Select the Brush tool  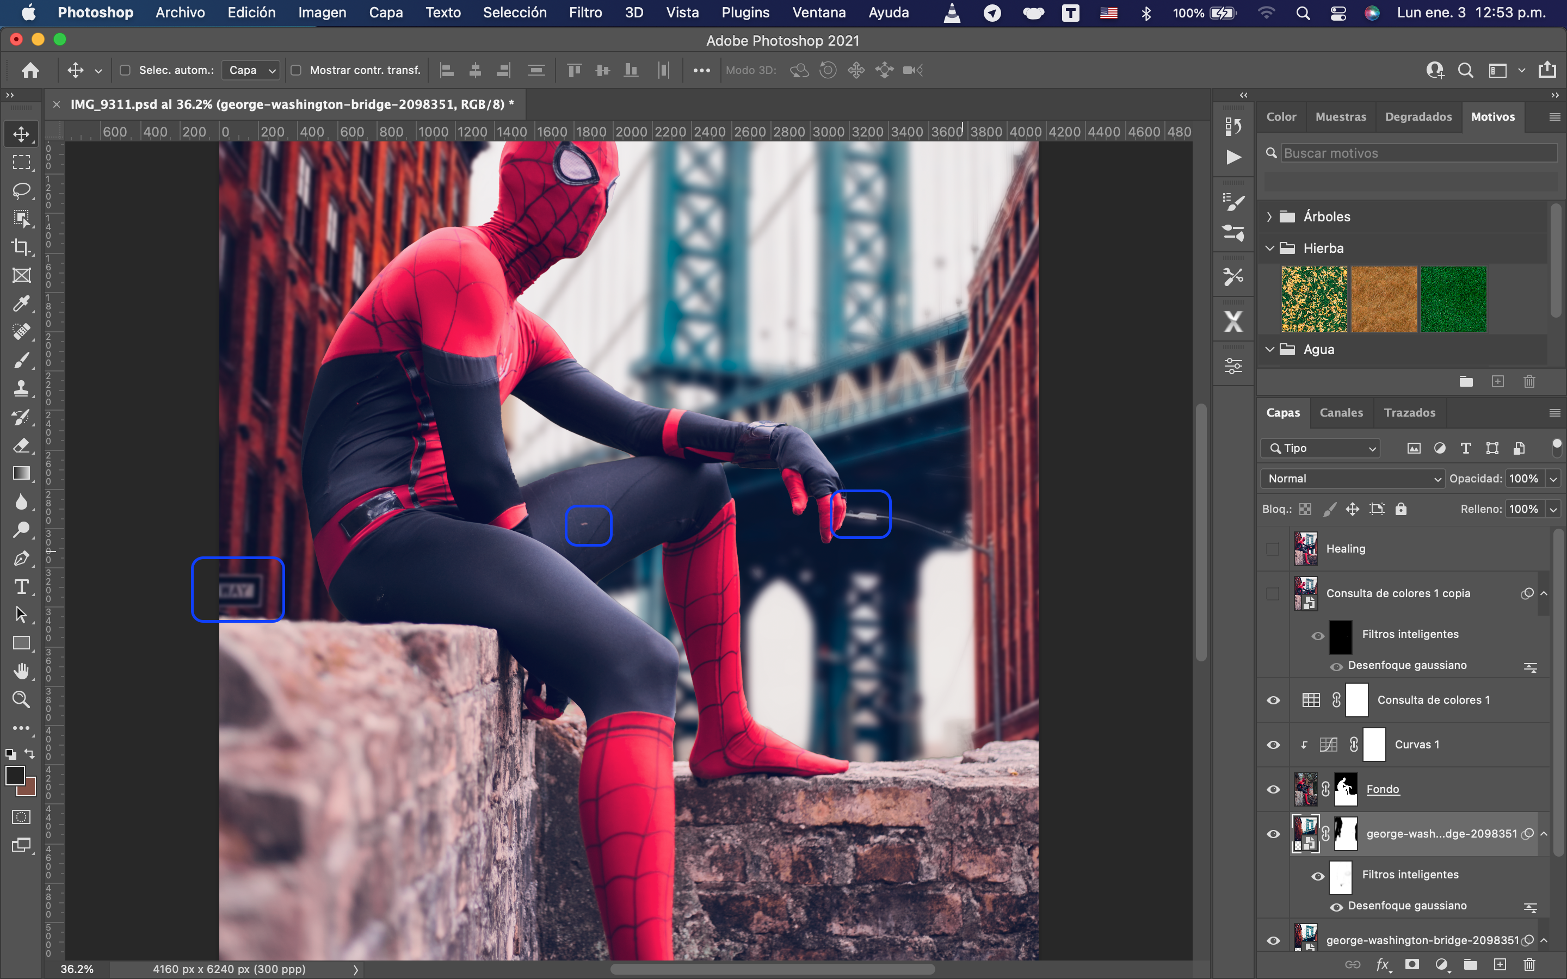(x=21, y=360)
